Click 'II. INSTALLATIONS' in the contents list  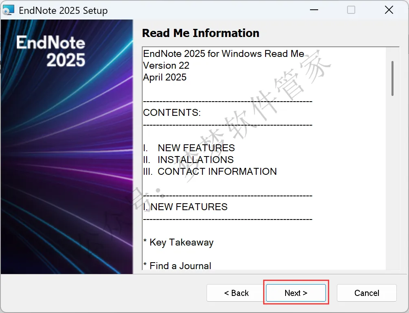pyautogui.click(x=188, y=159)
